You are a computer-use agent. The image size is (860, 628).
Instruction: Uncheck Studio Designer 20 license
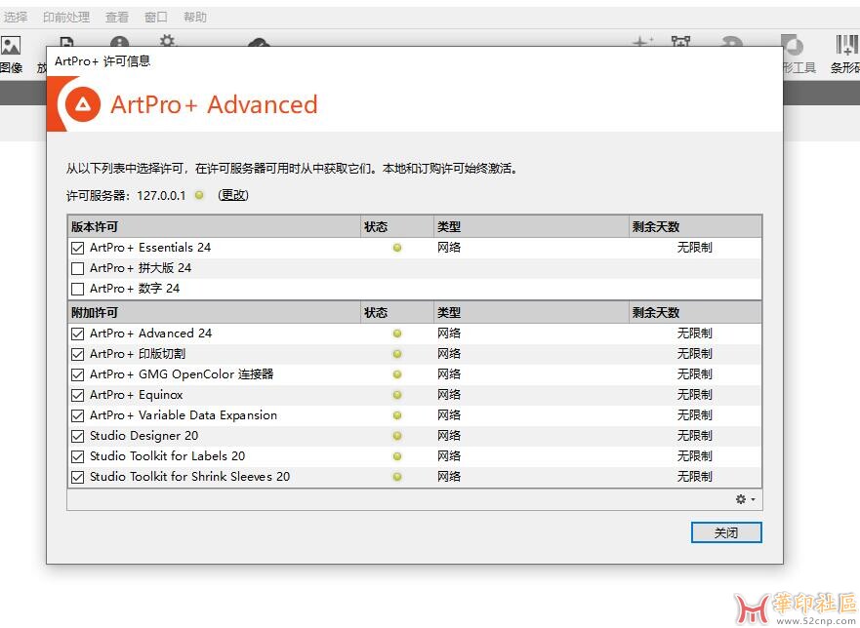77,436
